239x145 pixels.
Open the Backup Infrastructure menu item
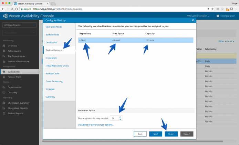pyautogui.click(x=19, y=61)
